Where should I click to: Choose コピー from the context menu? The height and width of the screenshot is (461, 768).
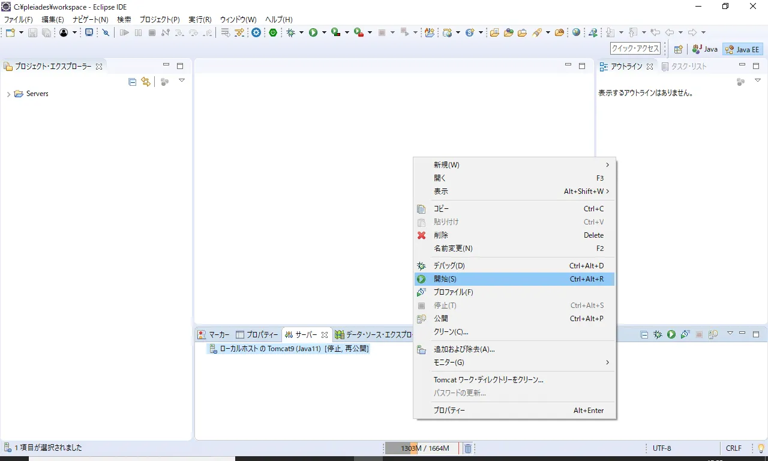pyautogui.click(x=515, y=209)
